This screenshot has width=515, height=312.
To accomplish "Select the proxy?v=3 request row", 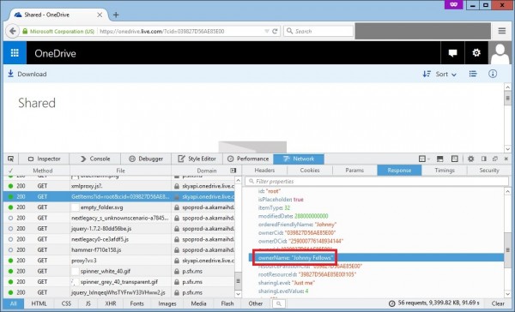I will tap(119, 261).
